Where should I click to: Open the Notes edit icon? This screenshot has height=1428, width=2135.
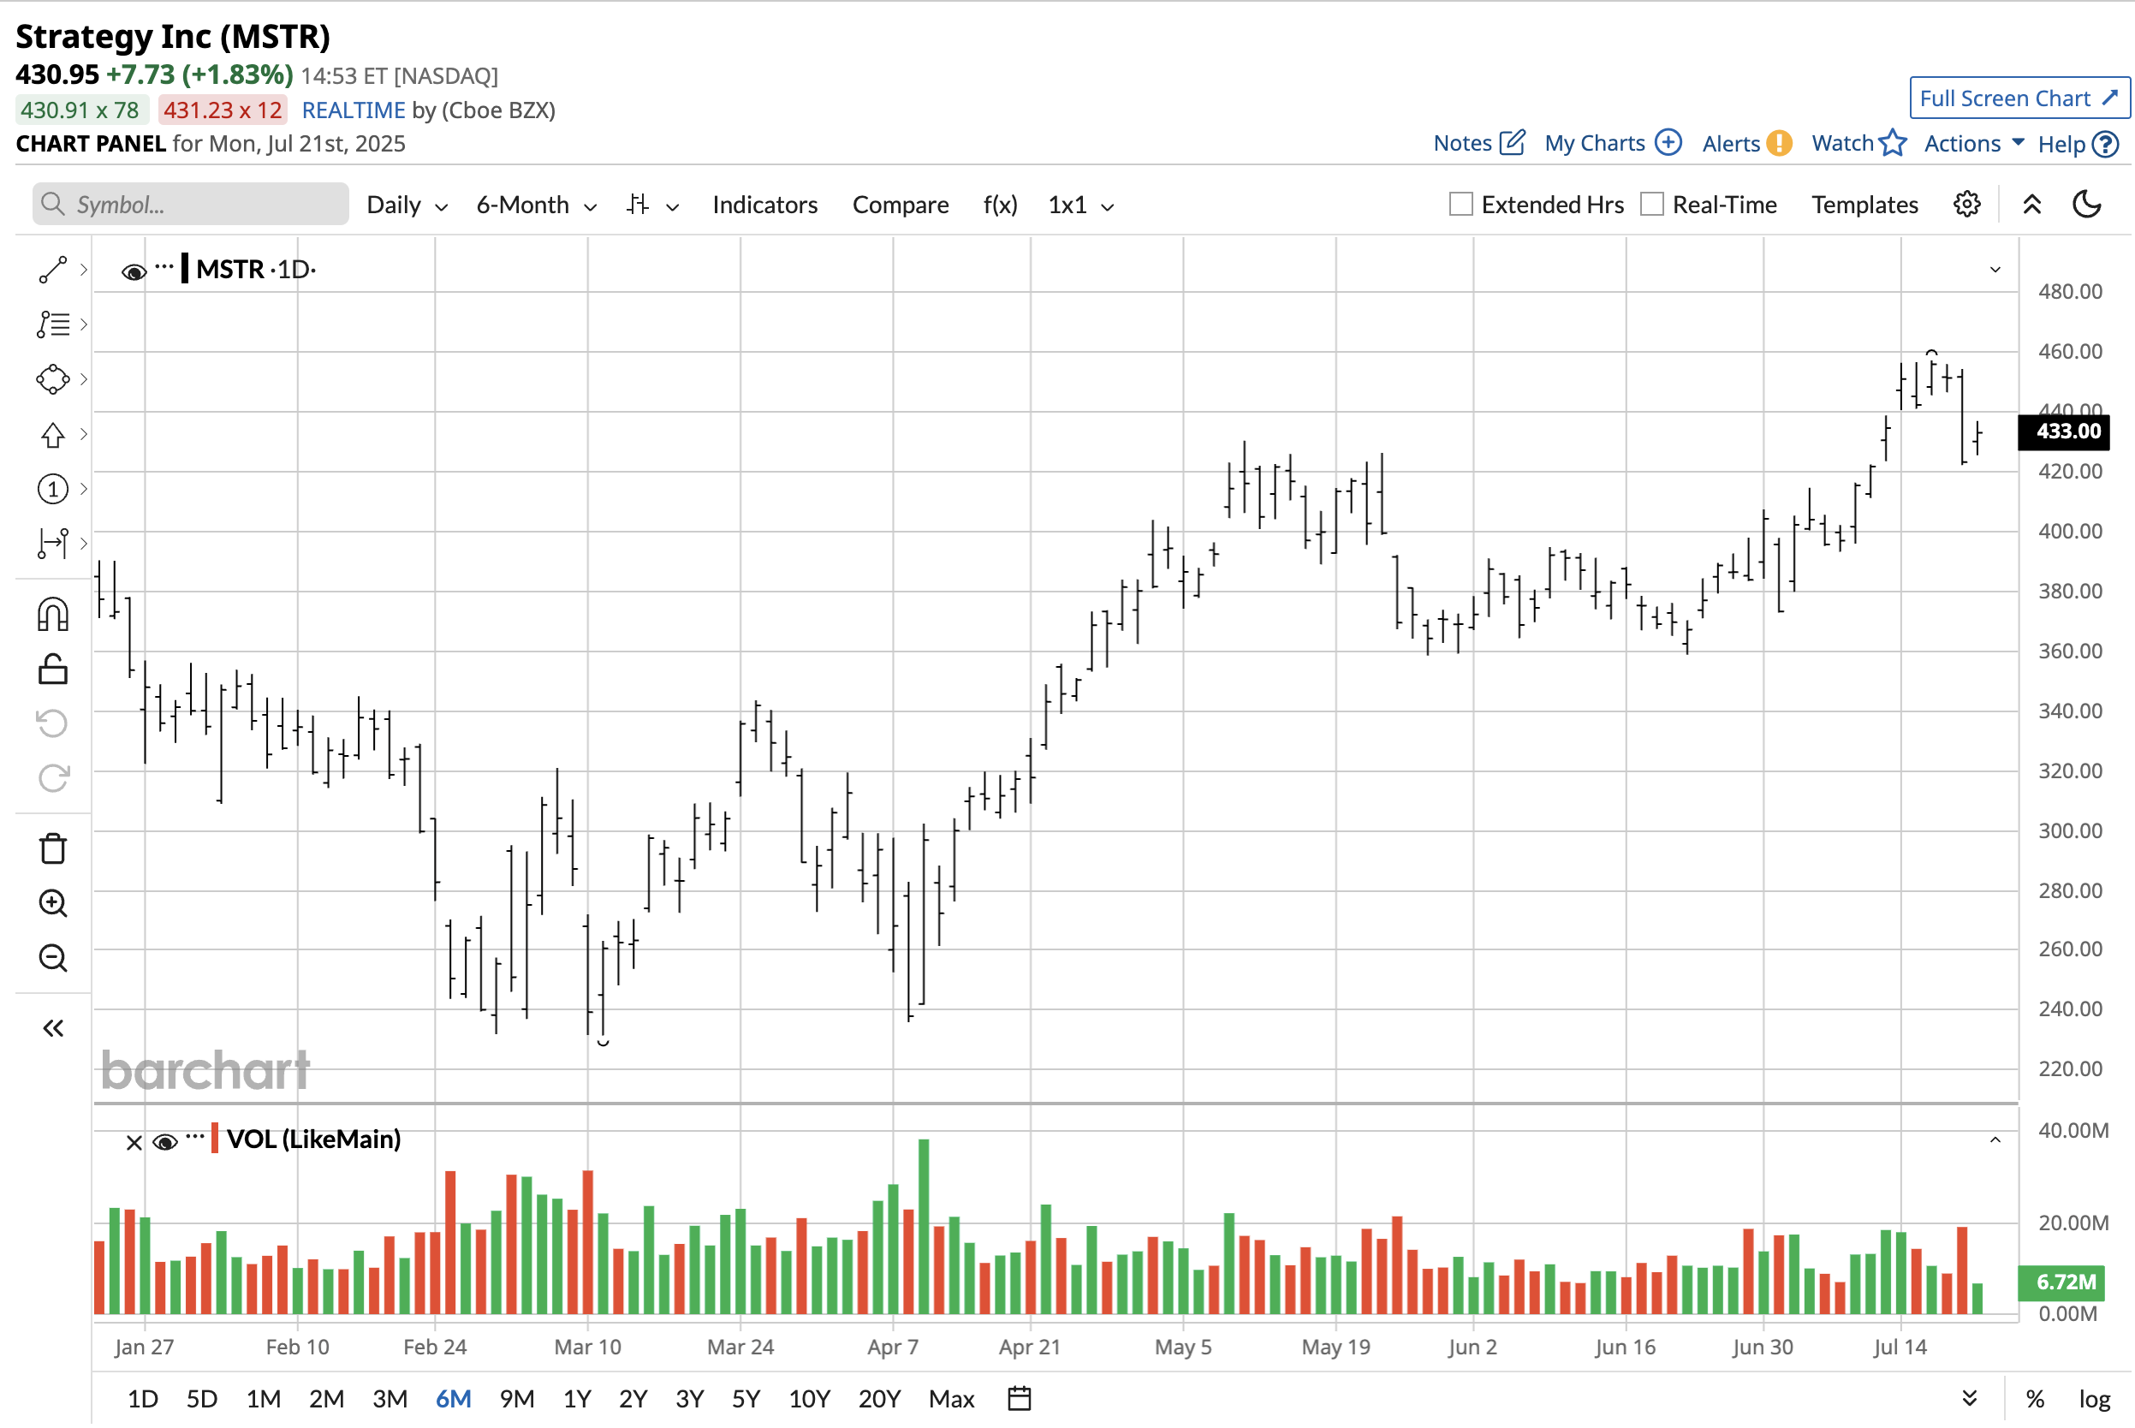(1513, 143)
